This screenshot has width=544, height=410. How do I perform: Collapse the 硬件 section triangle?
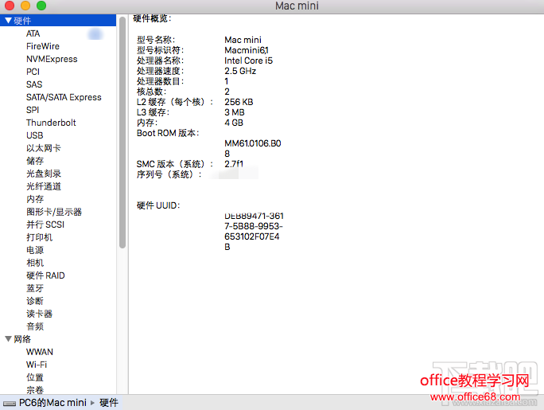point(8,21)
